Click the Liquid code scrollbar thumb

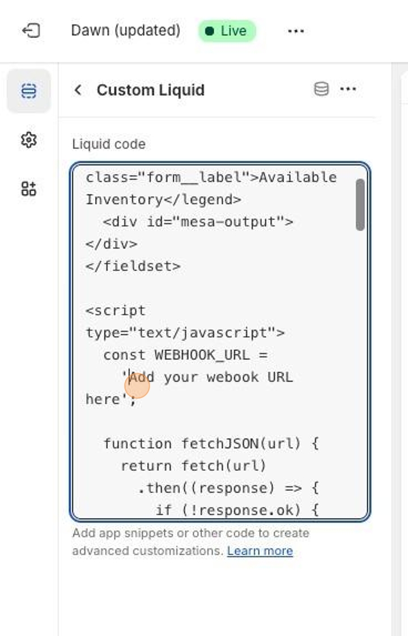[x=360, y=205]
